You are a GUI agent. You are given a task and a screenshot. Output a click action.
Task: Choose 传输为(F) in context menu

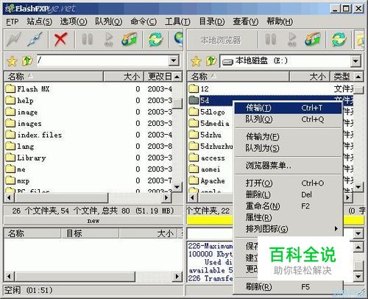click(289, 136)
